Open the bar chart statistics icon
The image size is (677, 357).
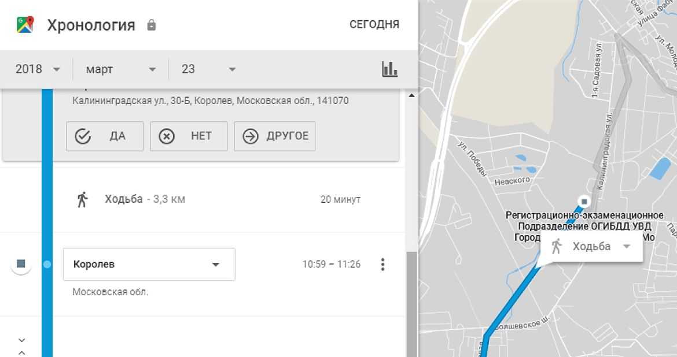[389, 69]
